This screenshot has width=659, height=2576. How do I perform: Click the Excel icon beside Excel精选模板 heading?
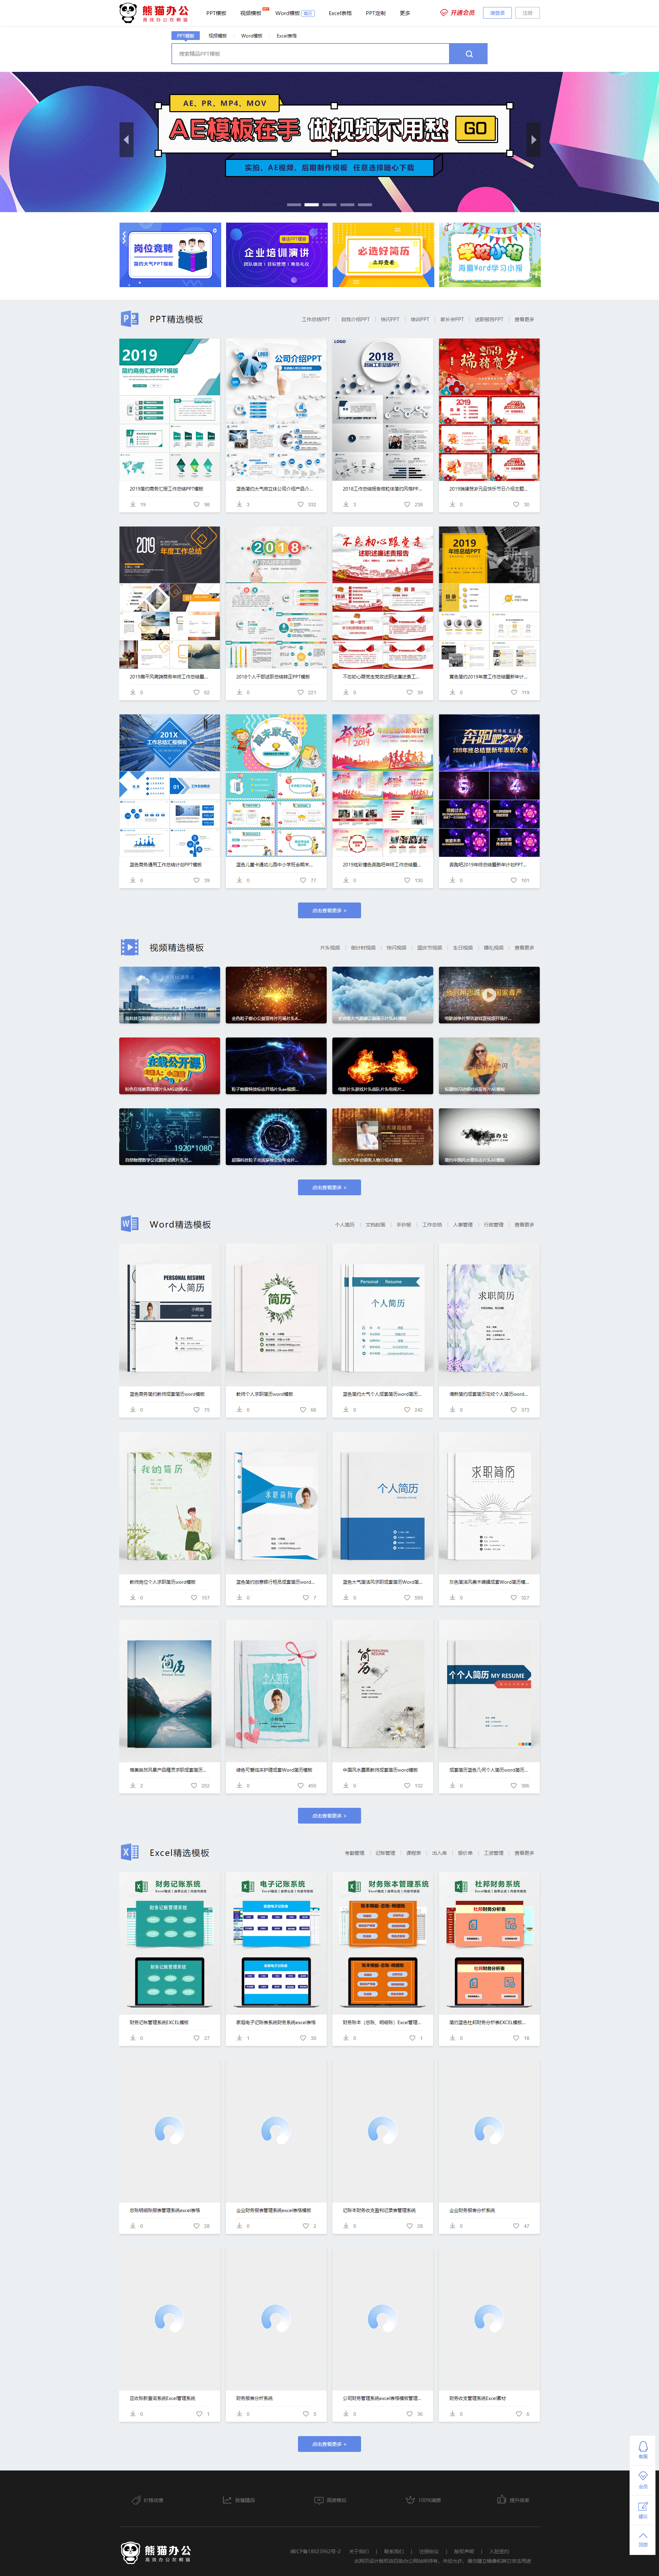pyautogui.click(x=130, y=1852)
